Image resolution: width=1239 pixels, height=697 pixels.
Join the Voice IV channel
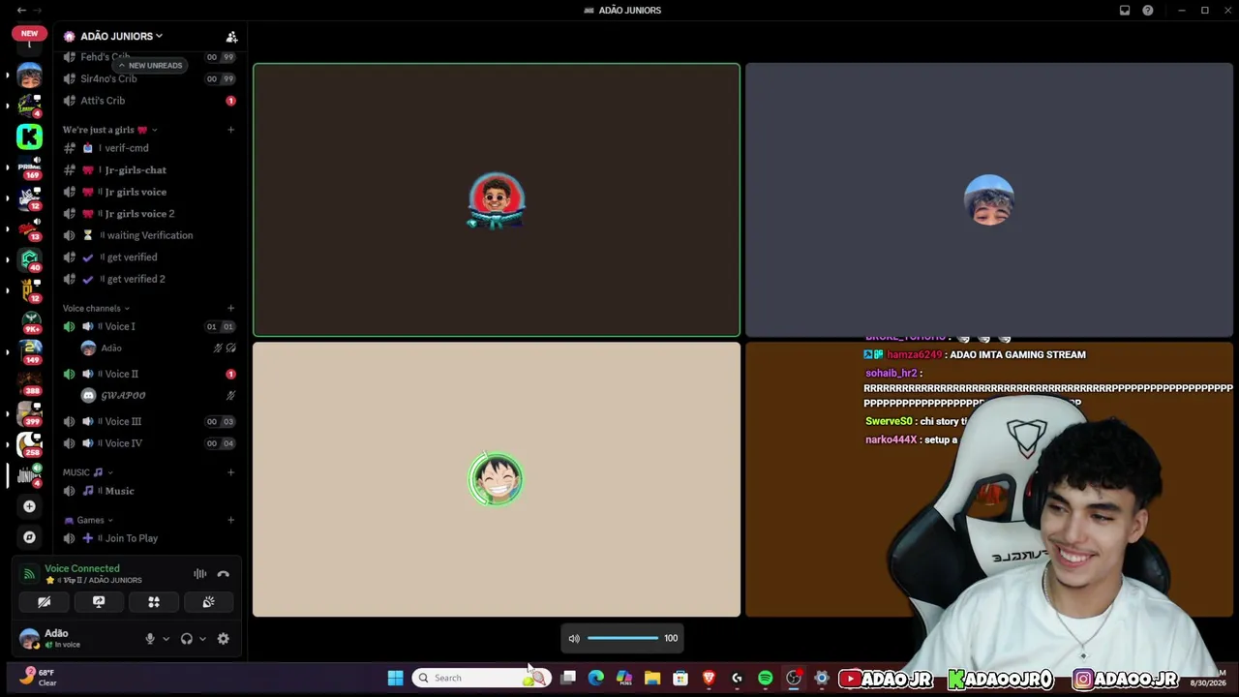click(149, 443)
